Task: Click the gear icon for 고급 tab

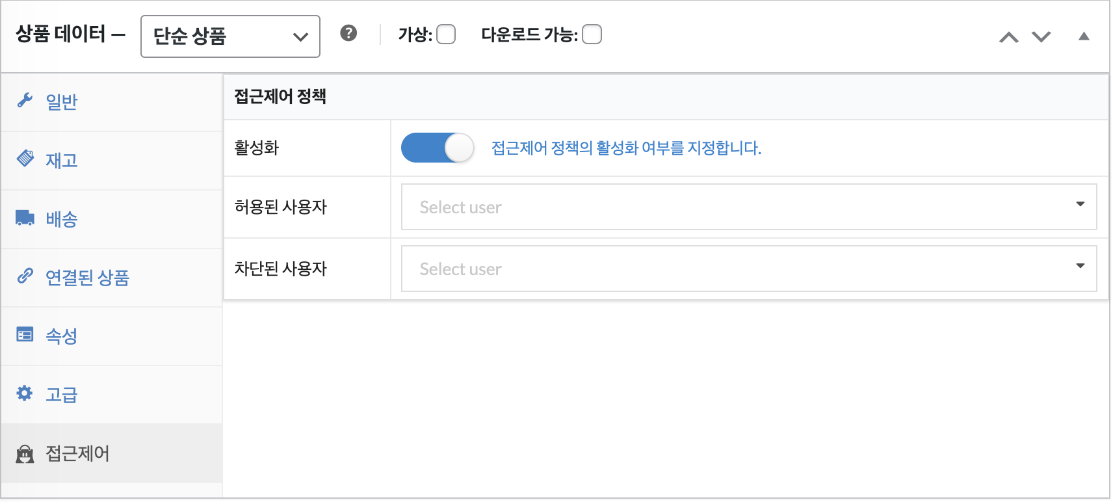Action: (x=25, y=393)
